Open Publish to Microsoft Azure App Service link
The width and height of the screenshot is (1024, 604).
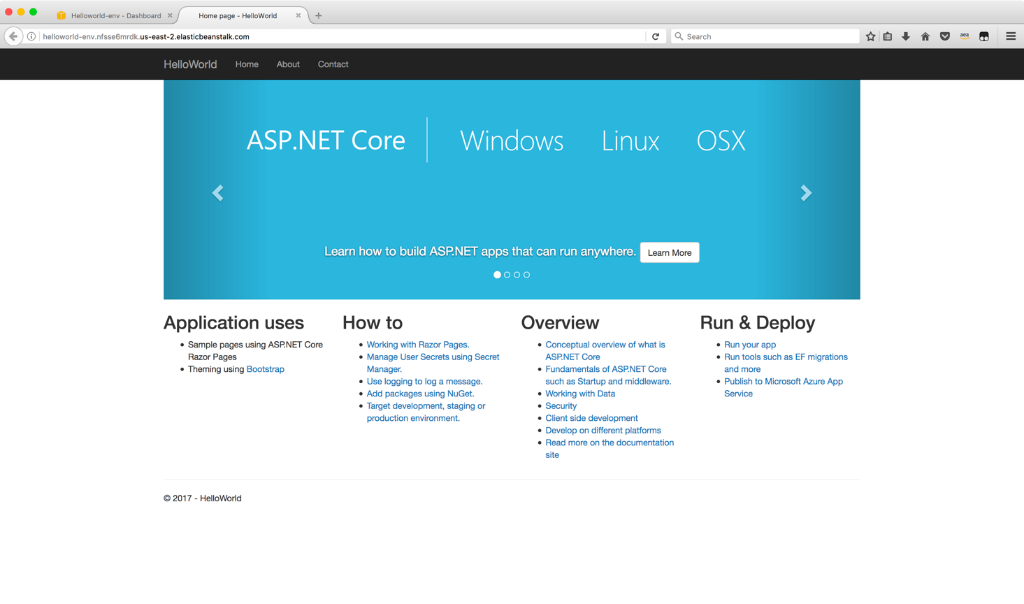point(784,387)
